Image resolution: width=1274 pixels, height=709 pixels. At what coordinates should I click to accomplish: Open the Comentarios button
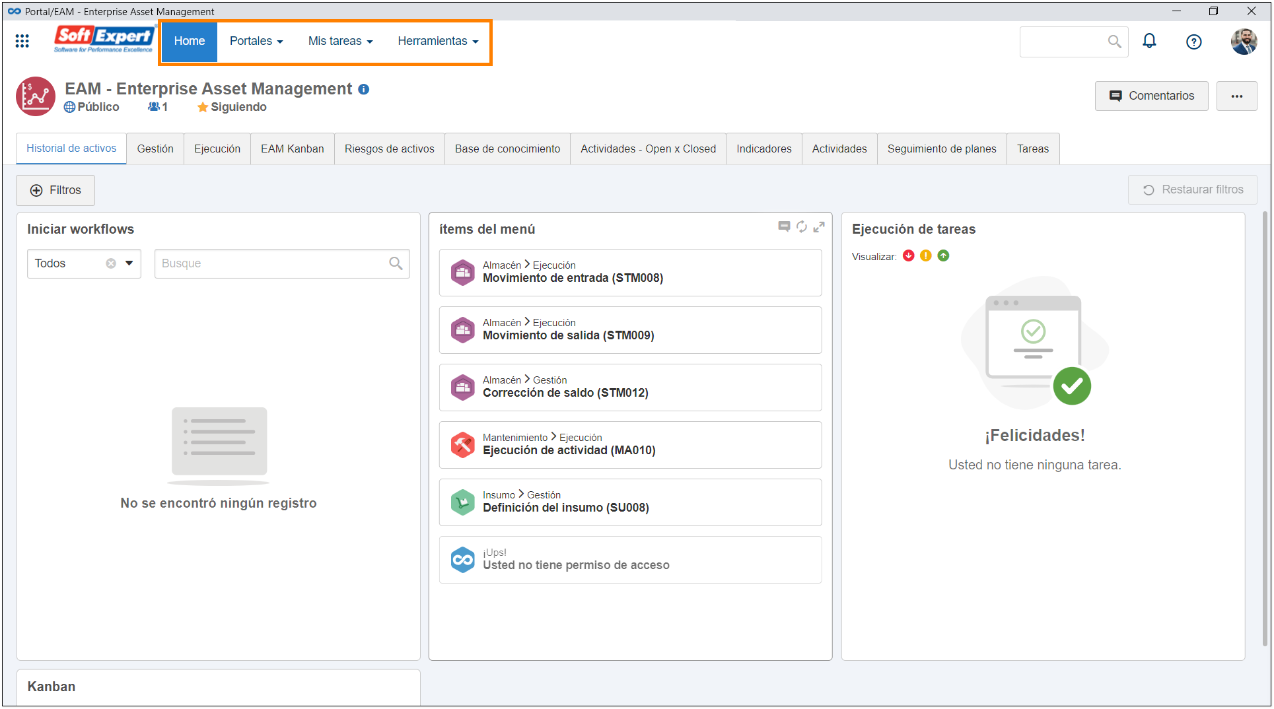pyautogui.click(x=1151, y=96)
